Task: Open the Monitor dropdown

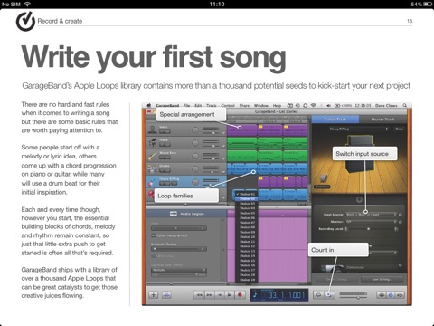Action: pos(372,222)
